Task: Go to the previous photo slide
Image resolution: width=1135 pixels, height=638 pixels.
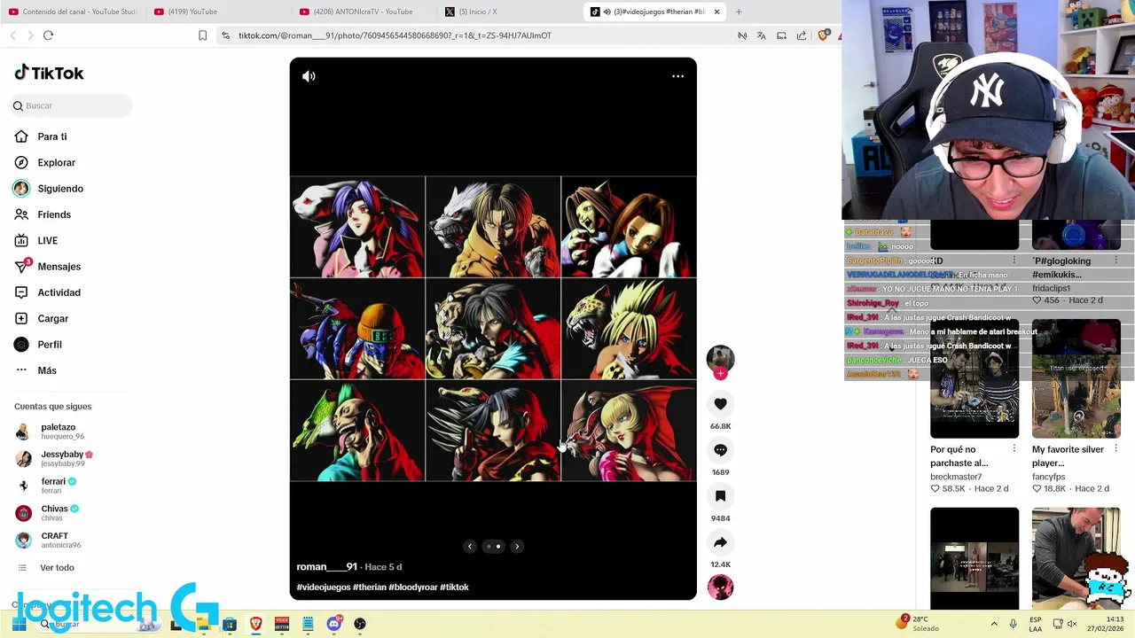Action: tap(470, 546)
